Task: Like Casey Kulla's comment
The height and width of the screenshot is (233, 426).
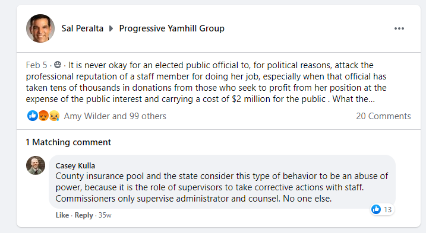Action: (x=62, y=215)
